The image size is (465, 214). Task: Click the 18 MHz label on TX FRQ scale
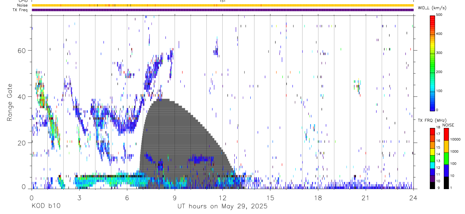pyautogui.click(x=438, y=128)
